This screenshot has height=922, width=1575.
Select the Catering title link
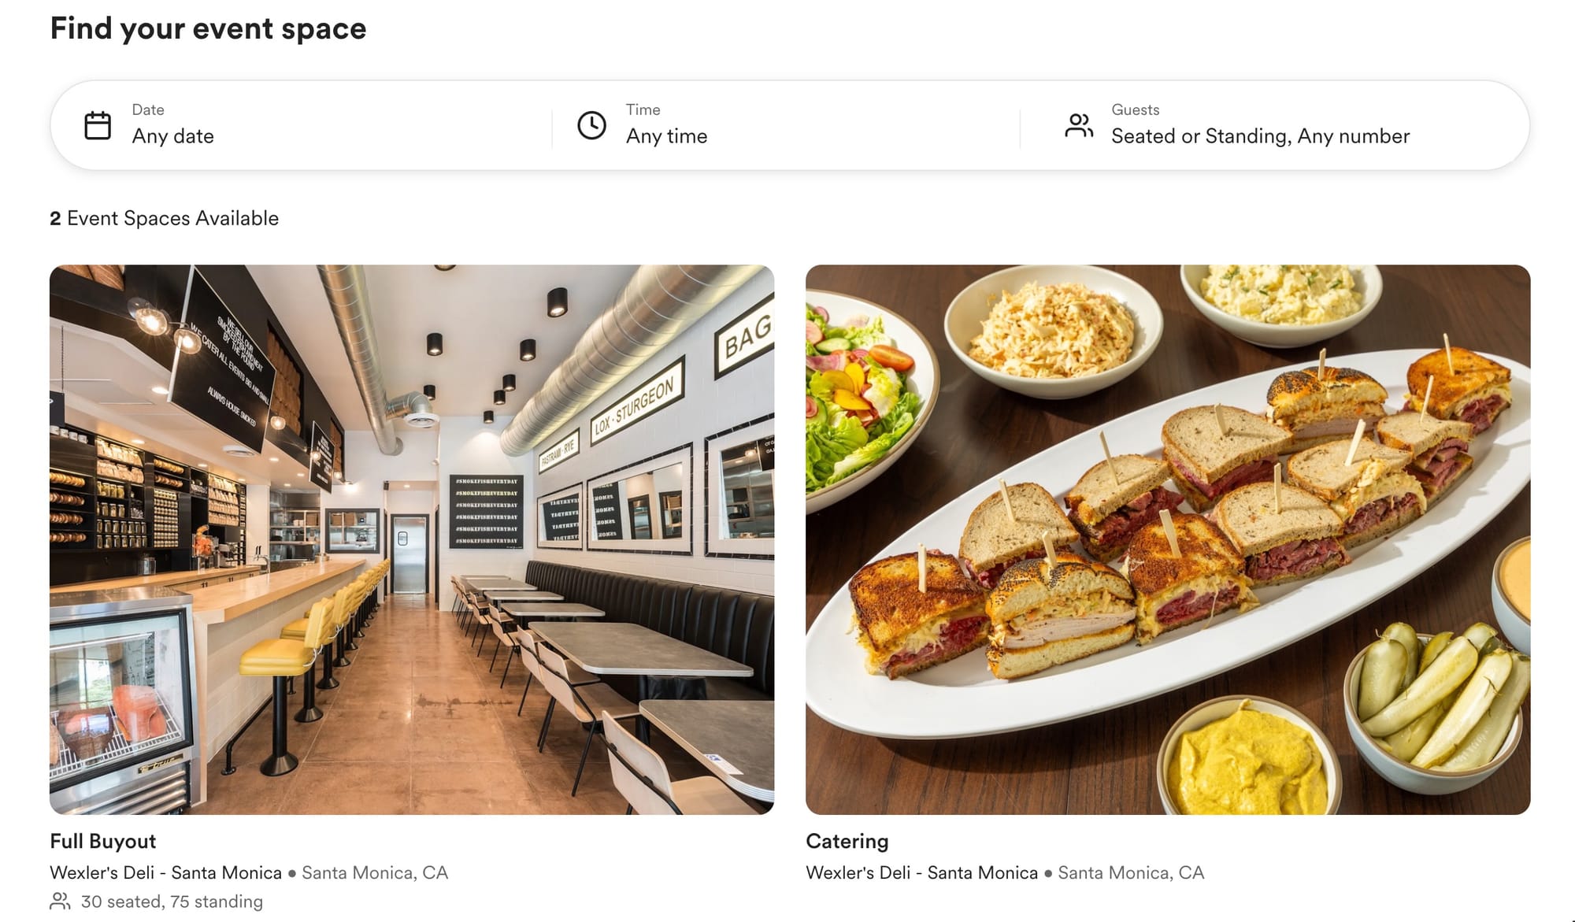tap(847, 841)
